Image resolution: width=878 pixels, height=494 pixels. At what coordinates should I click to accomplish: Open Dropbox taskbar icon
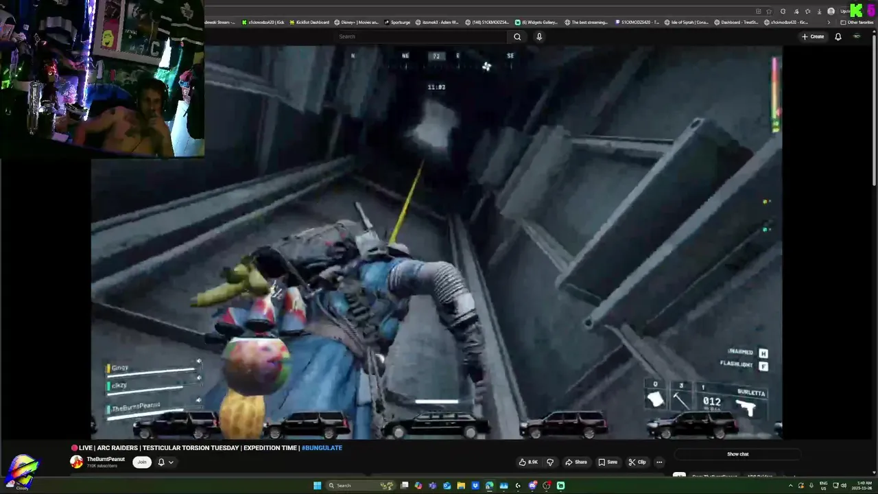(x=475, y=486)
